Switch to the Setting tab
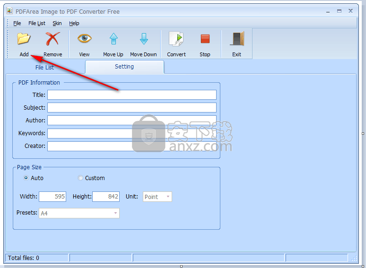This screenshot has height=268, width=366. 124,67
